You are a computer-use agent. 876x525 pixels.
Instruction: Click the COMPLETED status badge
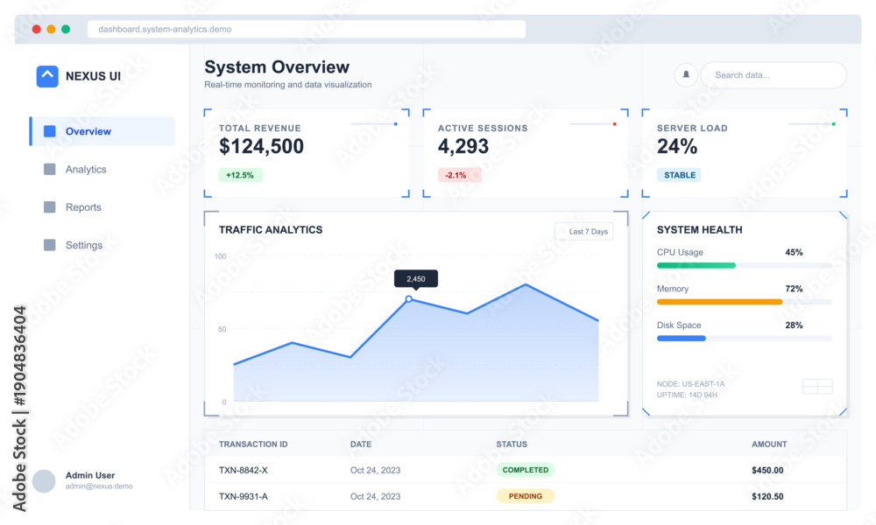pos(525,470)
